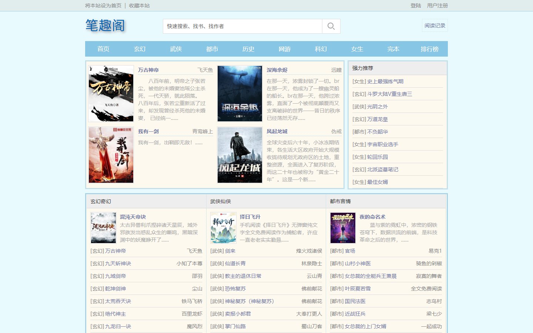Focus the book search input field
The width and height of the screenshot is (533, 333).
point(242,26)
